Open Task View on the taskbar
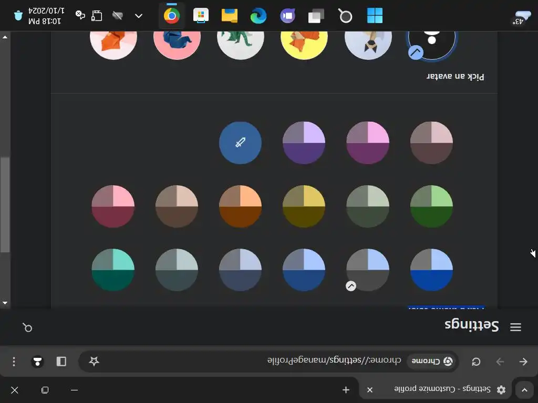 coord(316,16)
